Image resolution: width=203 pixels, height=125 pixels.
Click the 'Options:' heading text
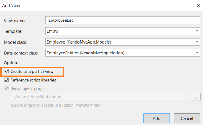click(12, 62)
